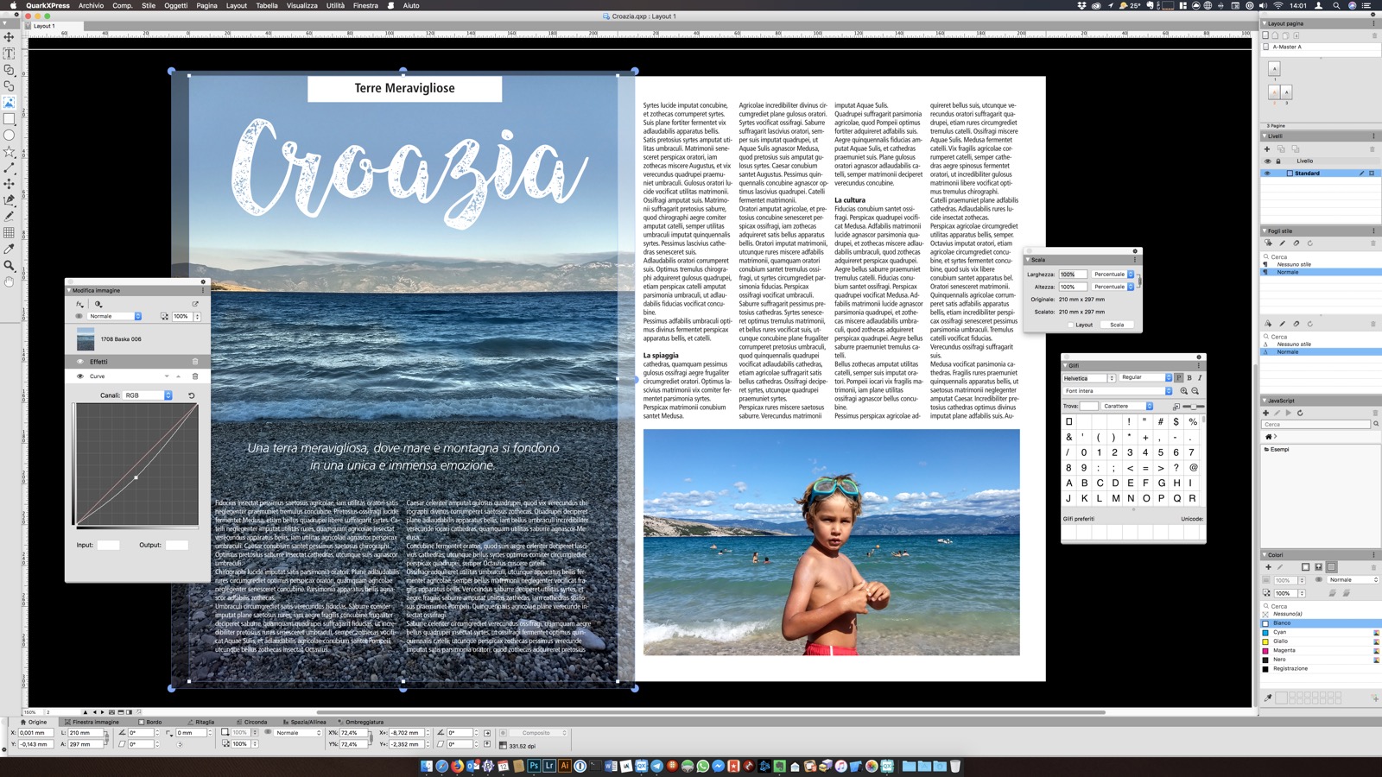Screen dimensions: 1382x777
Task: Select the Line tool
Action: click(x=10, y=167)
